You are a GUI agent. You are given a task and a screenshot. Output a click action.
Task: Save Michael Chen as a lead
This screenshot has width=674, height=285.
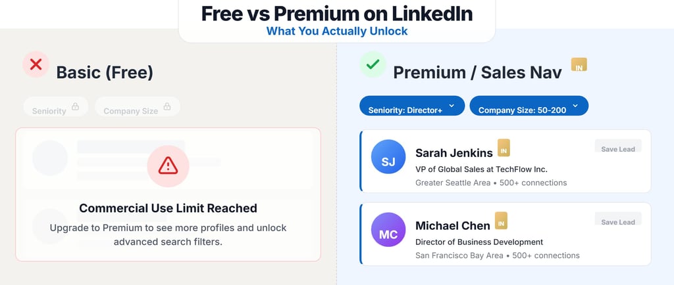click(x=618, y=219)
